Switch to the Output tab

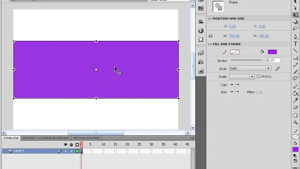point(29,138)
